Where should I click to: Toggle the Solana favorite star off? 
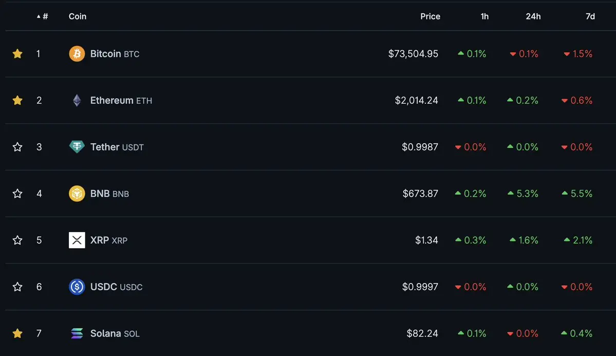pyautogui.click(x=17, y=333)
